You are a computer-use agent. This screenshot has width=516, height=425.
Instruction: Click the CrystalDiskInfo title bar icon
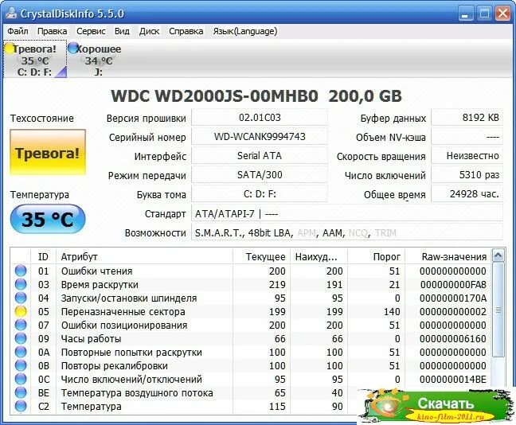tap(11, 14)
